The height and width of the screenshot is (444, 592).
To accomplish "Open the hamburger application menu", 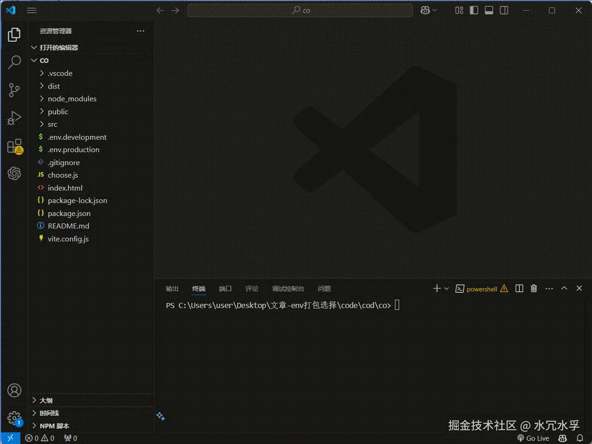I will (31, 10).
